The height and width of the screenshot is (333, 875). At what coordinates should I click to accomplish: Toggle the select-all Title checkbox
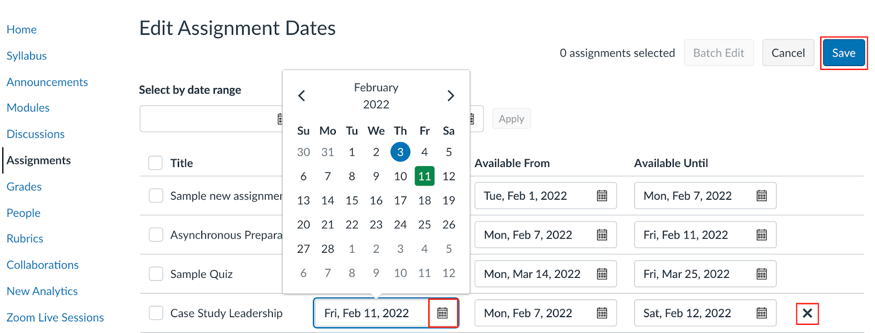pos(155,163)
